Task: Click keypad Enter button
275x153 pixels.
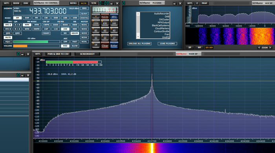Action: (114, 45)
